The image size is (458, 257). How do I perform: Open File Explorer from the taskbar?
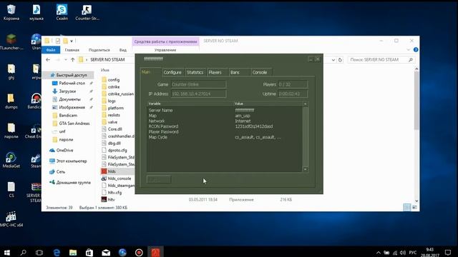(73, 252)
